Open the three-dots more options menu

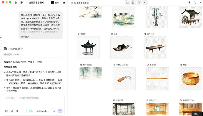point(145,3)
